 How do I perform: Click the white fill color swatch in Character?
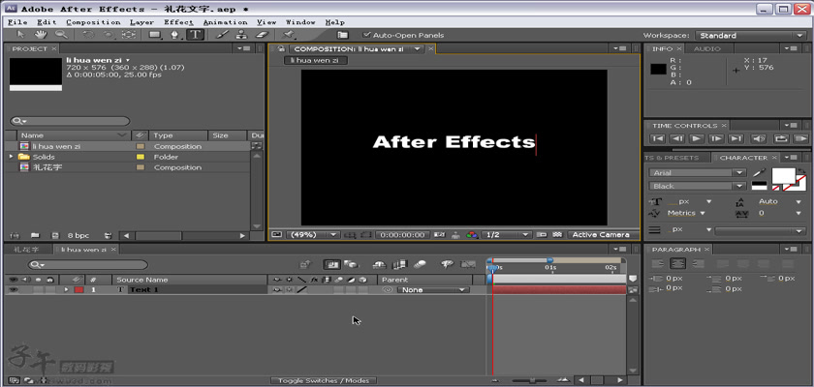783,176
